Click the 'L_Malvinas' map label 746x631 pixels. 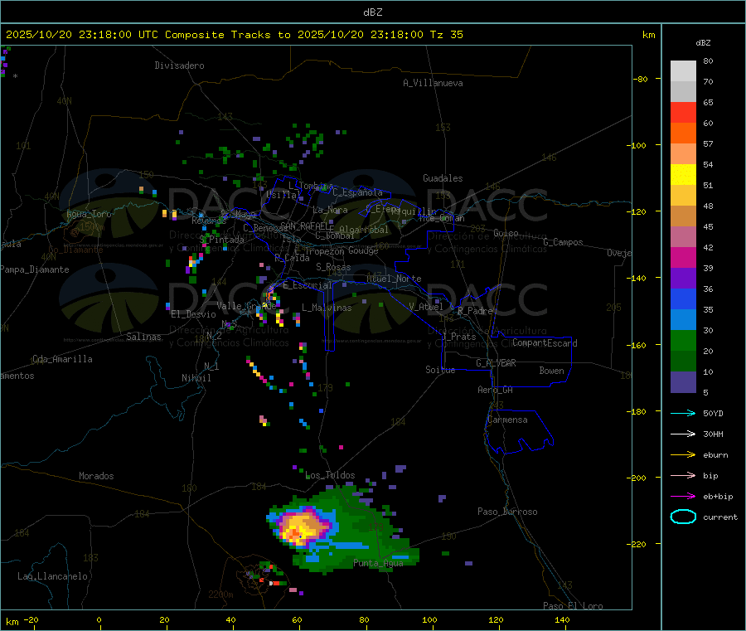[327, 308]
